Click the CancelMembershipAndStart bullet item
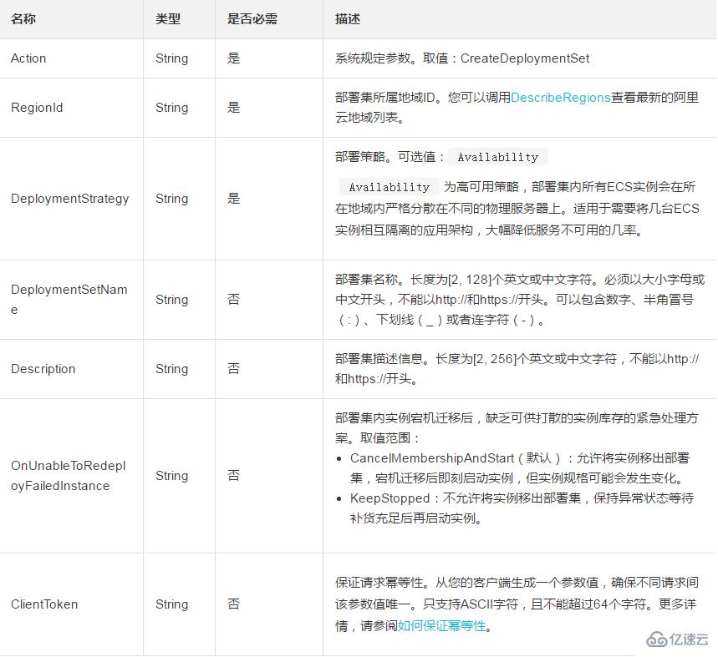Viewport: 718px width, 657px height. (x=518, y=468)
